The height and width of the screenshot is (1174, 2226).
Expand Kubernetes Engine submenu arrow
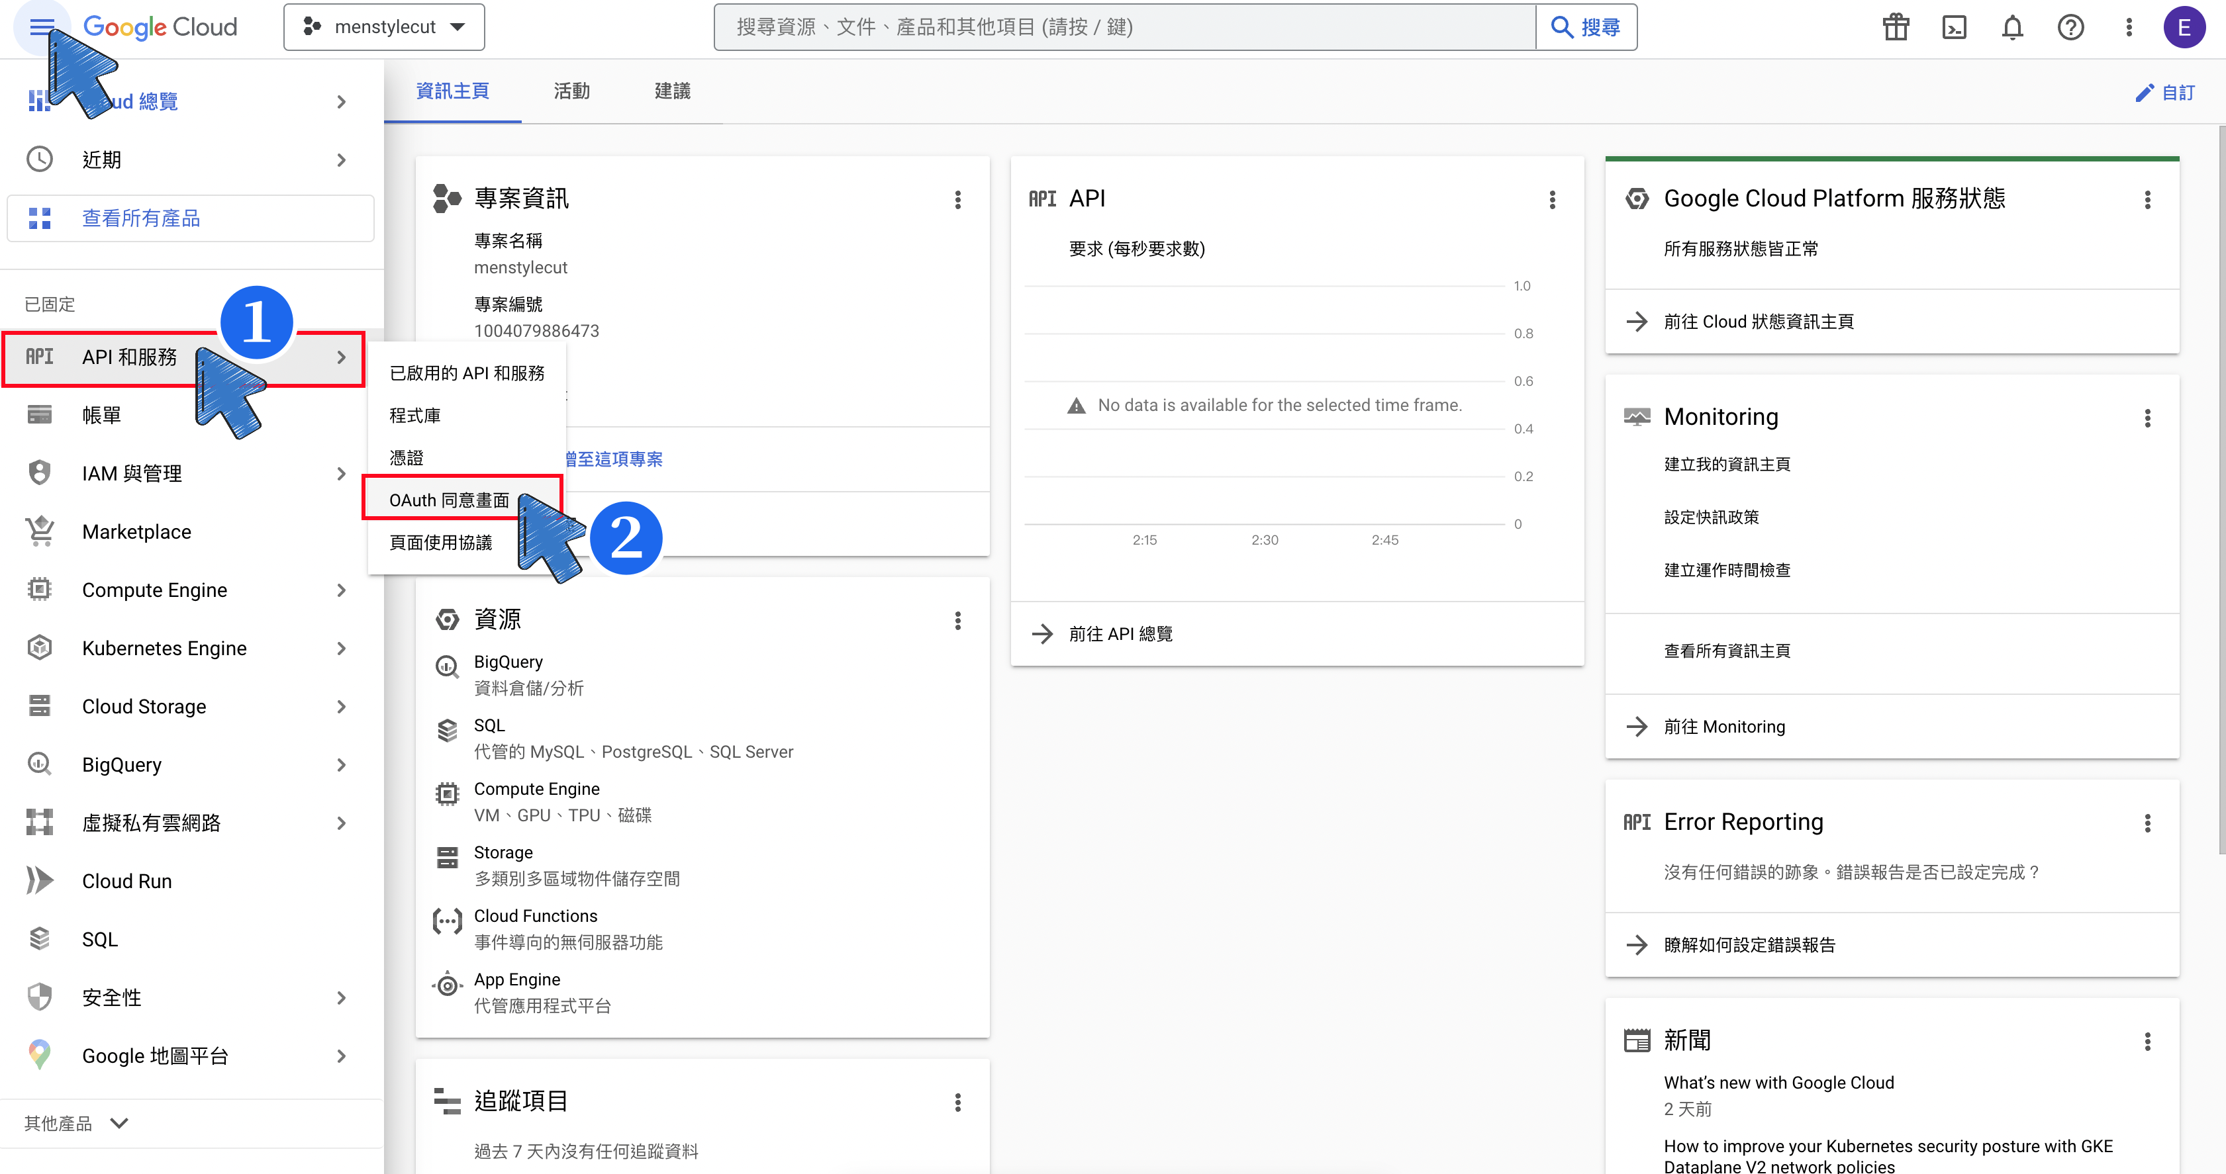pos(342,648)
